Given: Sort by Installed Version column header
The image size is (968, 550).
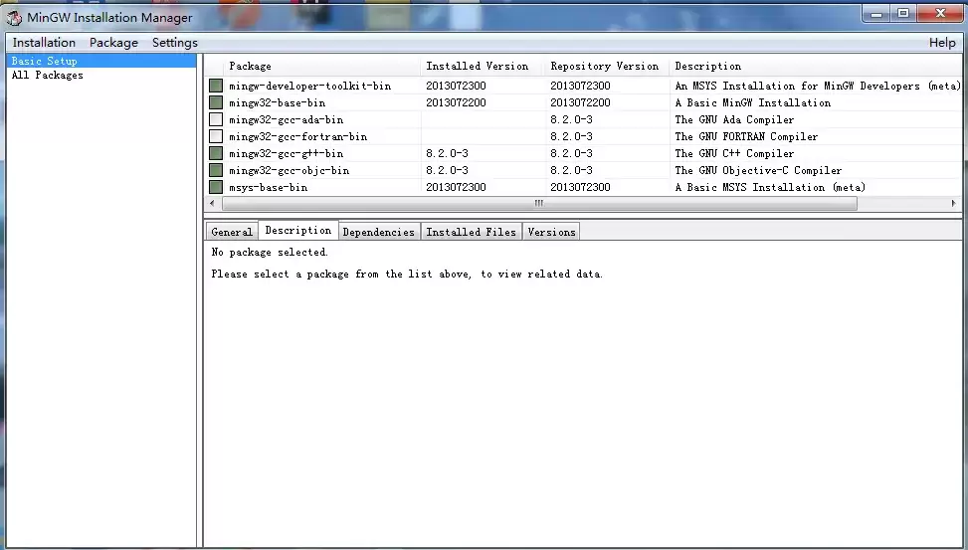Looking at the screenshot, I should click(x=483, y=66).
